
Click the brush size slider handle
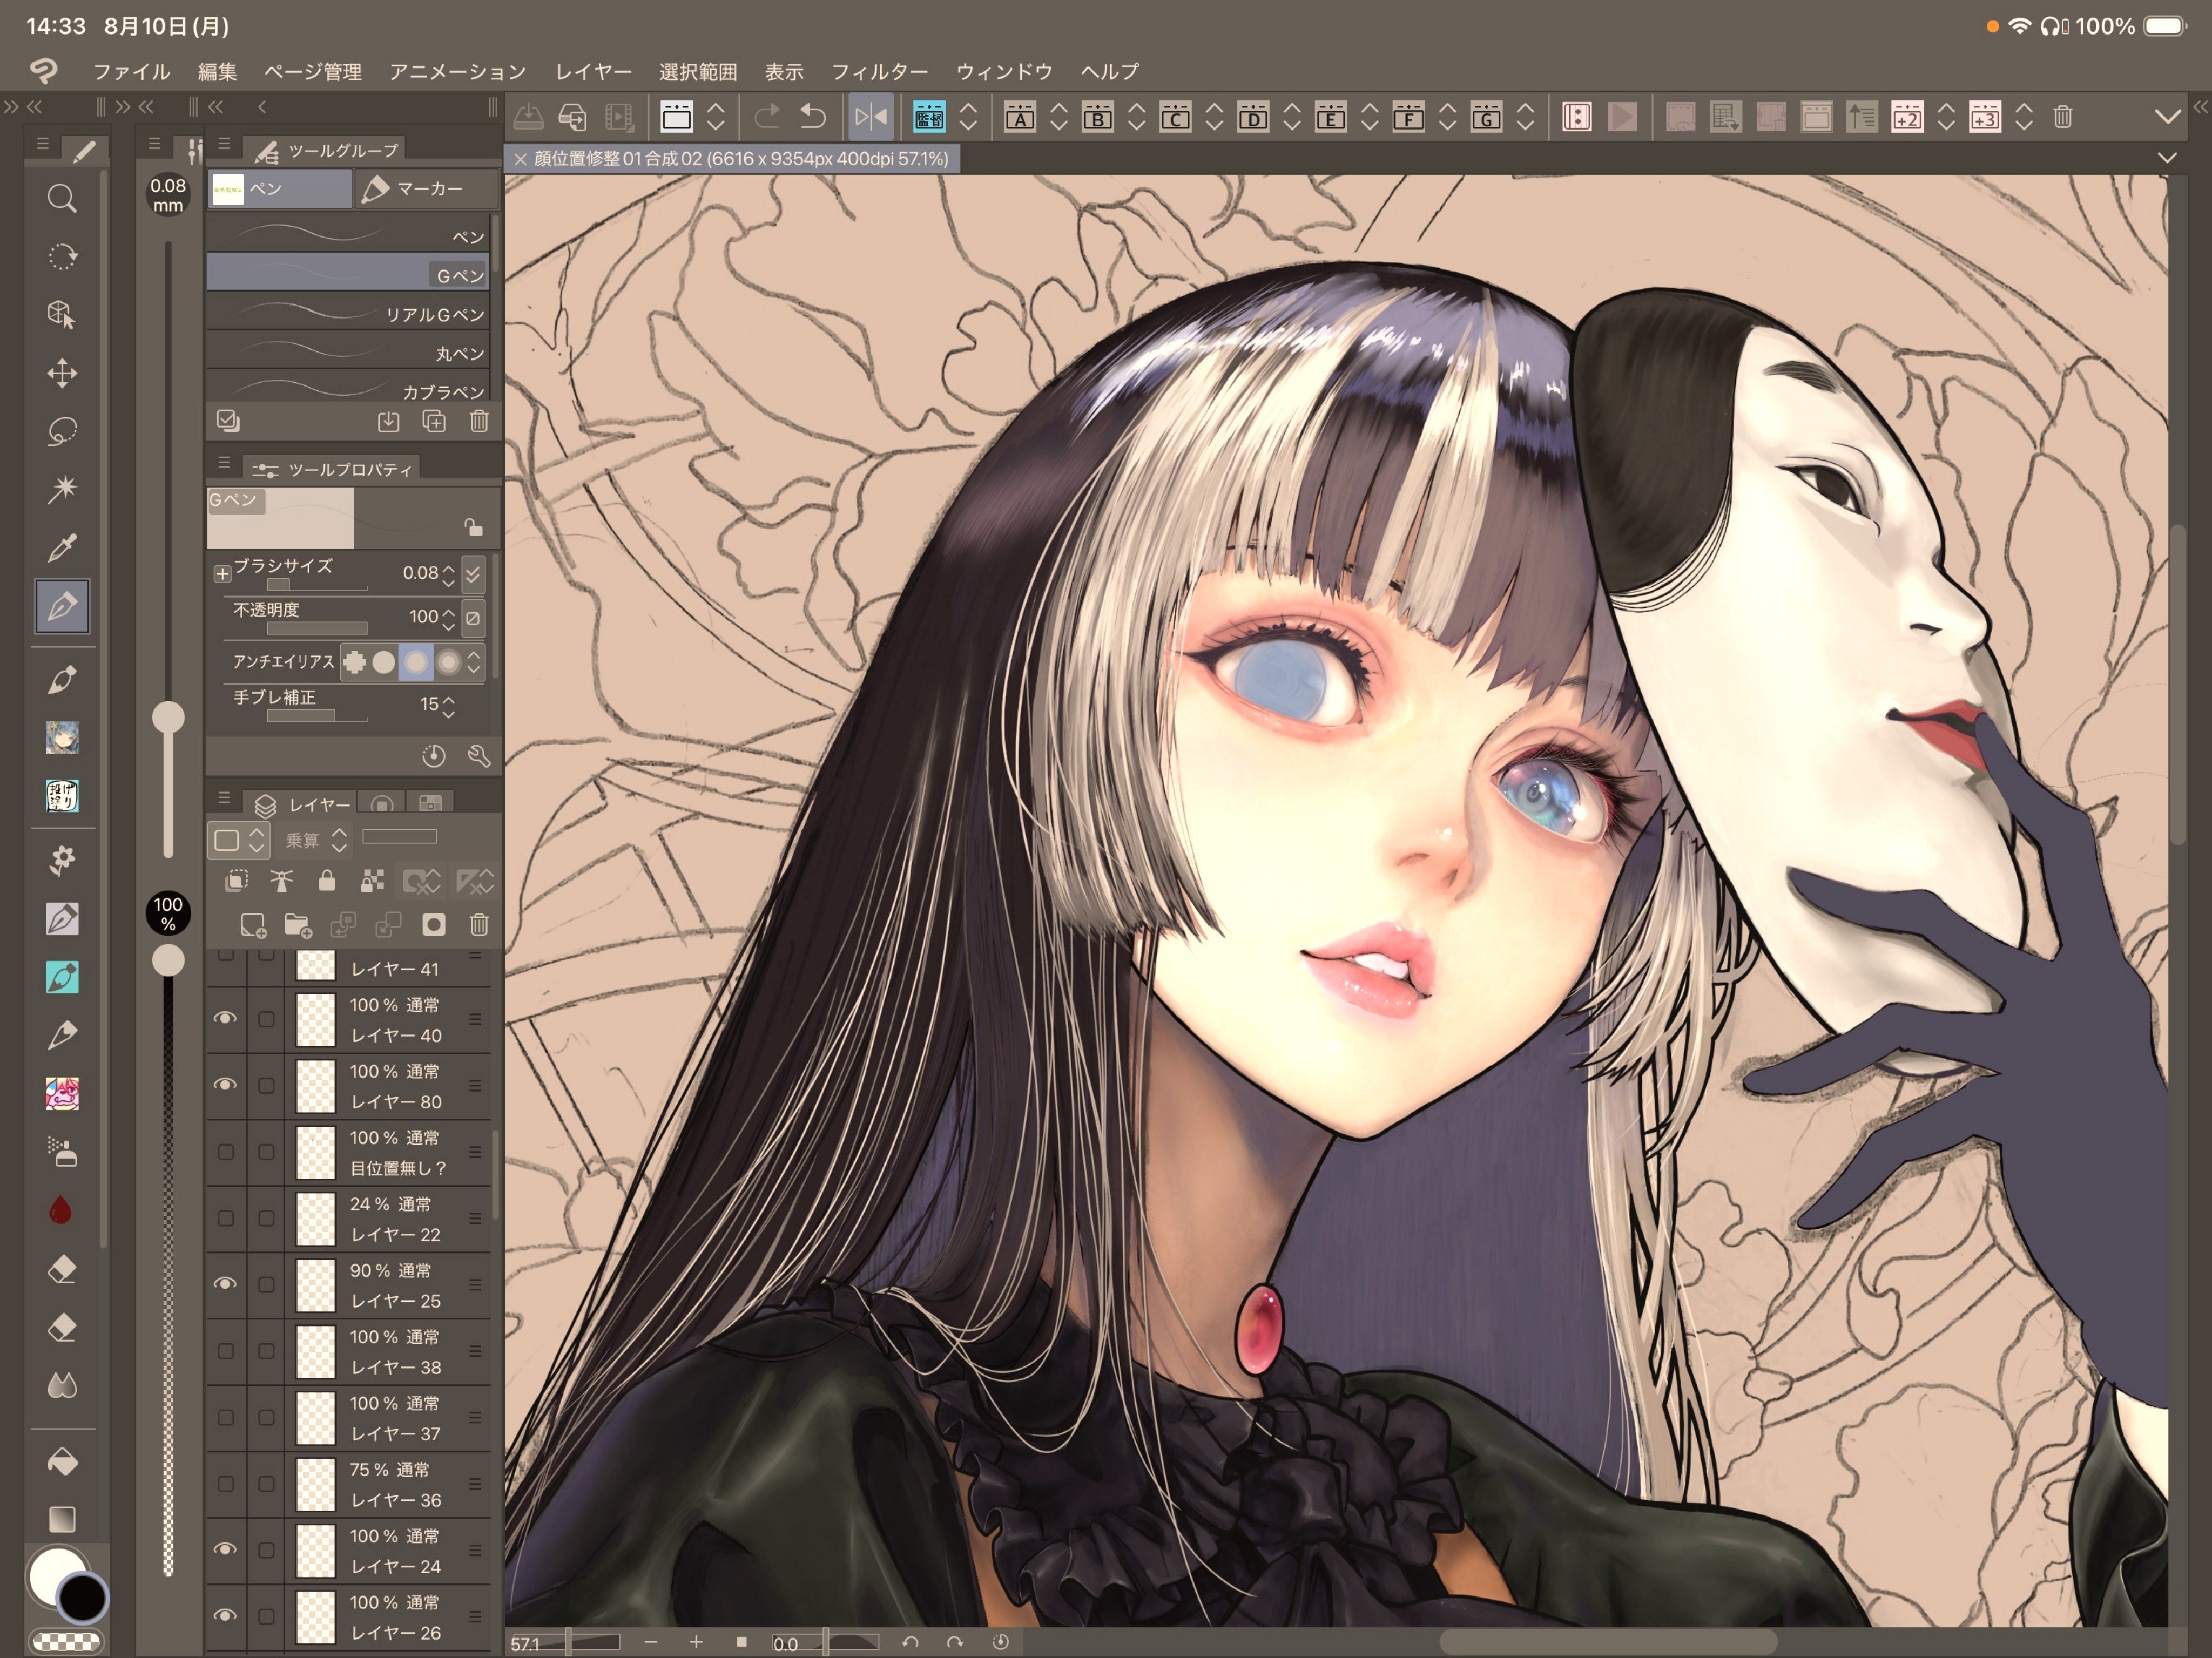click(x=168, y=717)
